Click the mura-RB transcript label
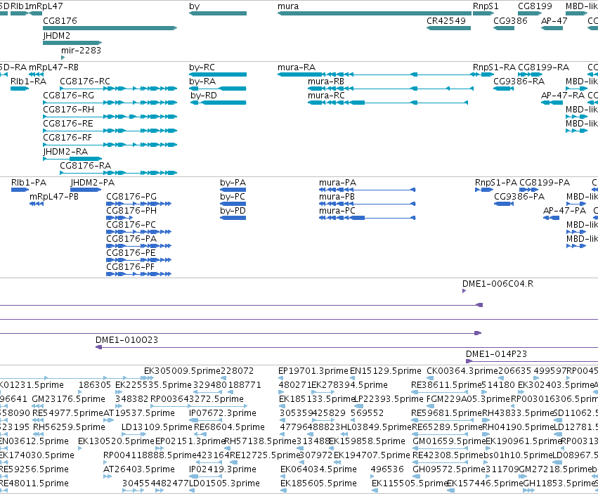Screen dimensions: 598x494 coord(325,82)
